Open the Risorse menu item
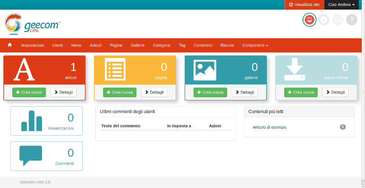Screen dimensions: 365x188 227,45
